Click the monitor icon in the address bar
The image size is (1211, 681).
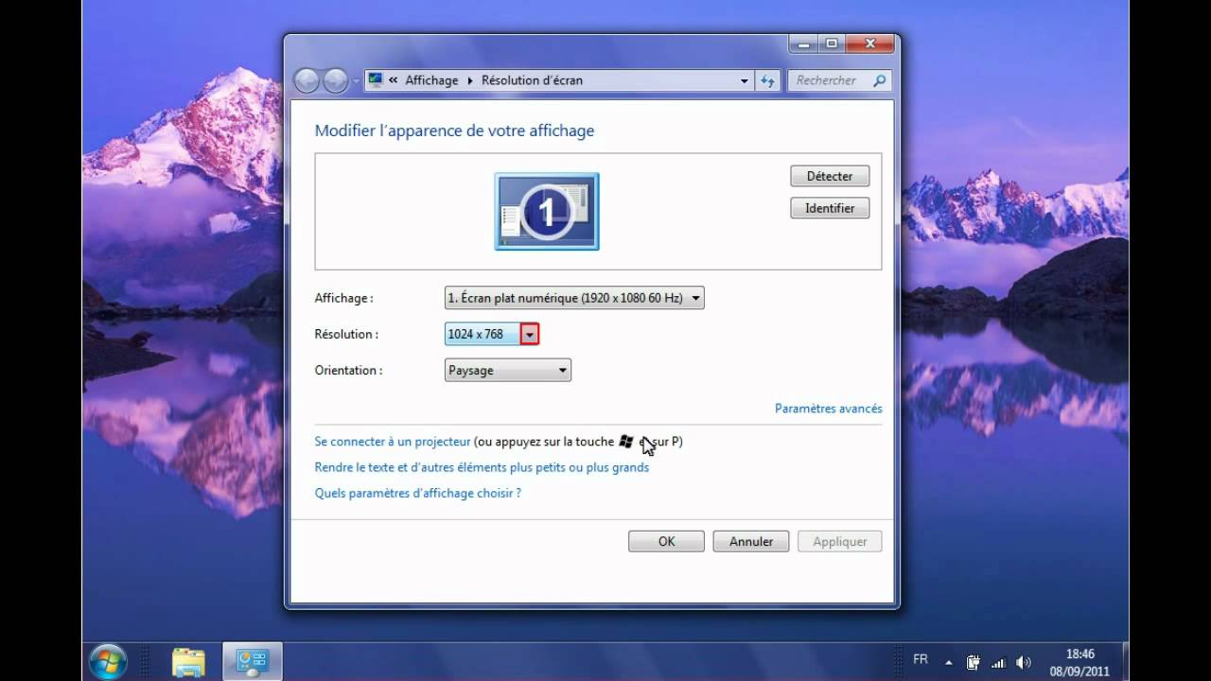pos(376,80)
